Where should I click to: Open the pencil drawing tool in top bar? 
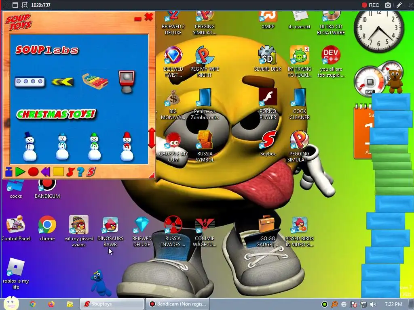pyautogui.click(x=399, y=5)
